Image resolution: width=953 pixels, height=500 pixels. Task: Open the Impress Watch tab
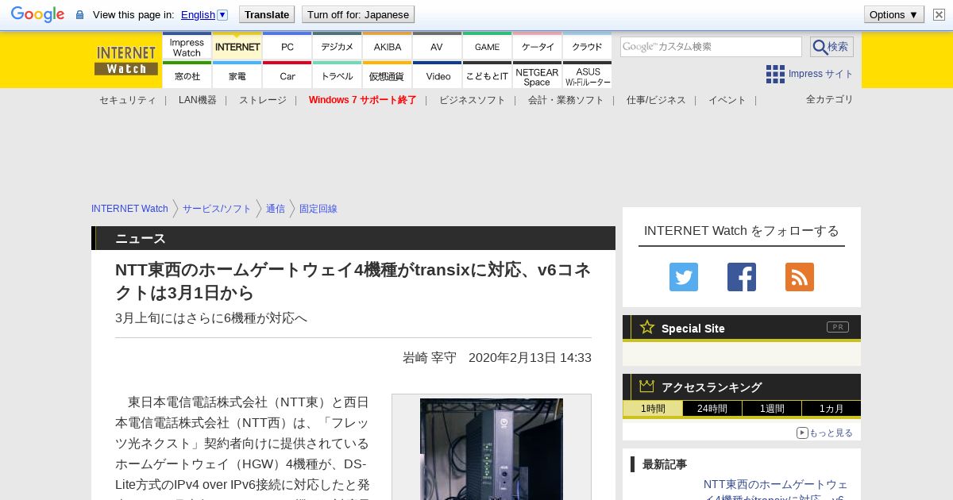pyautogui.click(x=187, y=47)
